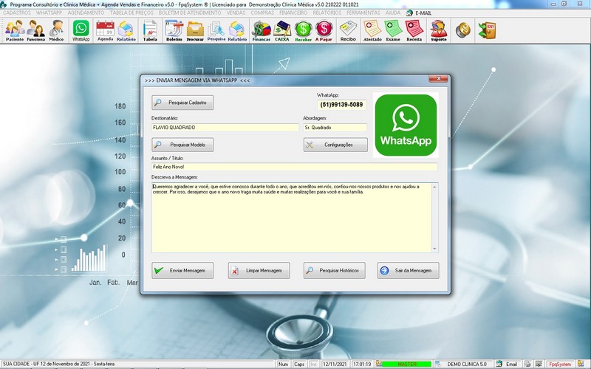591x369 pixels.
Task: Click the Abordagem field Sr. Quadrado
Action: click(x=335, y=128)
